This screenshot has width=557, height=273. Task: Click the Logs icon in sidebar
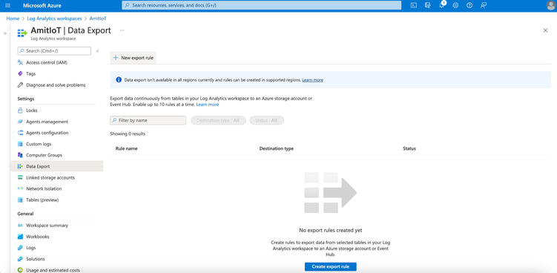tap(20, 248)
